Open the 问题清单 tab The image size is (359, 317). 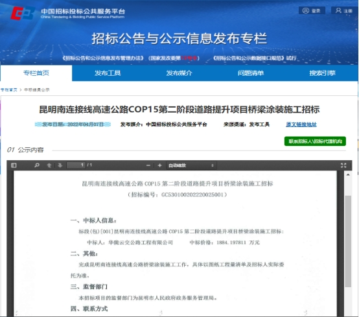251,73
